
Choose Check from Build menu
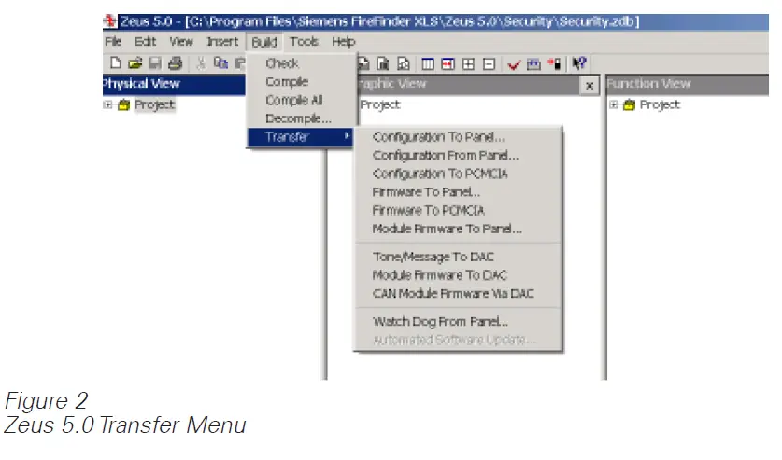pyautogui.click(x=302, y=63)
